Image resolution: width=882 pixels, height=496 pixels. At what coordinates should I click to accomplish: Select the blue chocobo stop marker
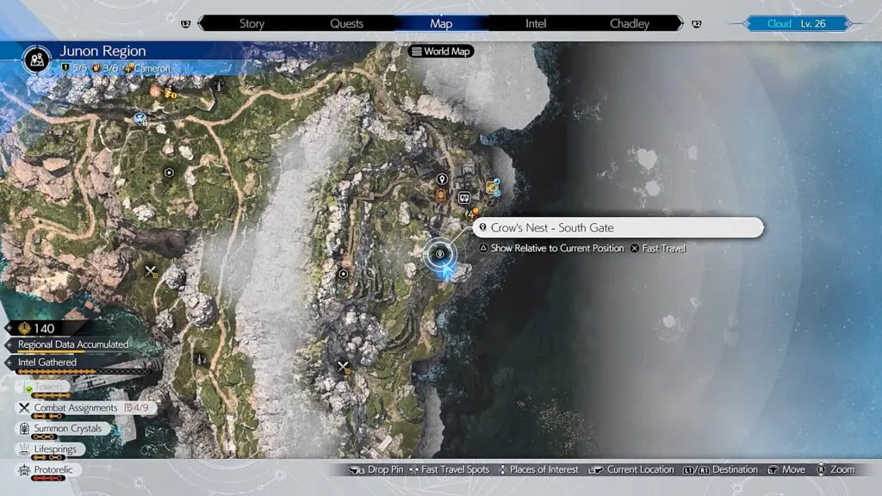[140, 120]
